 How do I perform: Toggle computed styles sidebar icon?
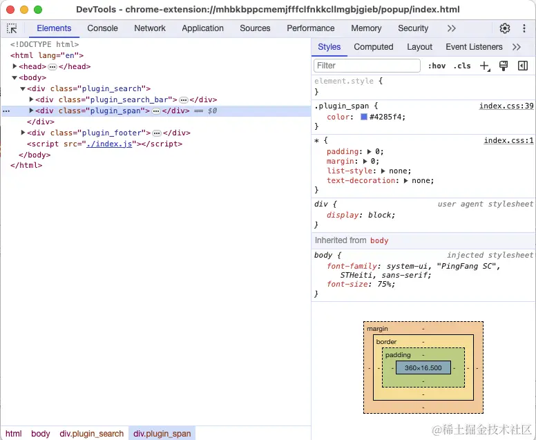click(523, 66)
